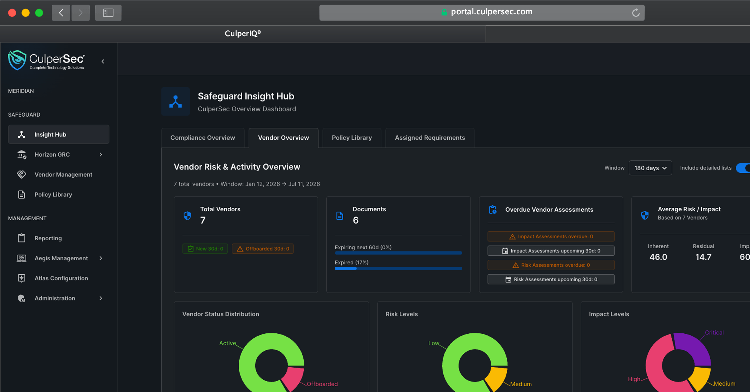The height and width of the screenshot is (392, 750).
Task: Click the calendar icon on Impact Assessments upcoming
Action: click(x=505, y=251)
